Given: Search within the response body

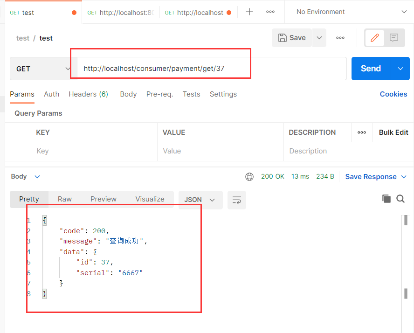Looking at the screenshot, I should (400, 199).
